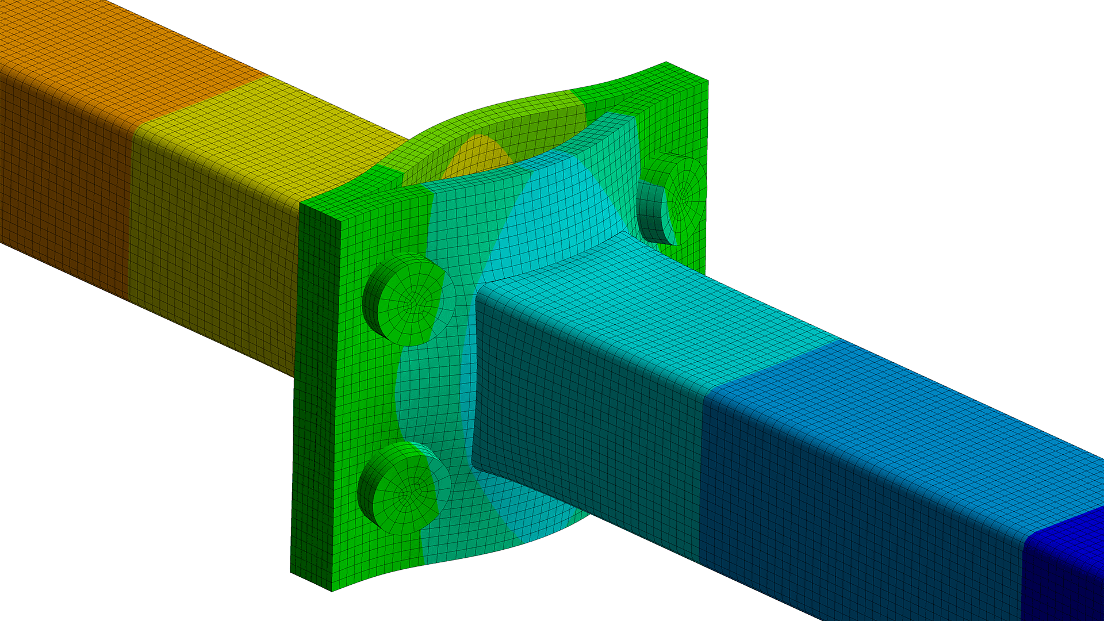Select the bolt head beside the cyan fillet, mid-flange
Viewport: 1104px width, 621px height.
click(x=409, y=299)
